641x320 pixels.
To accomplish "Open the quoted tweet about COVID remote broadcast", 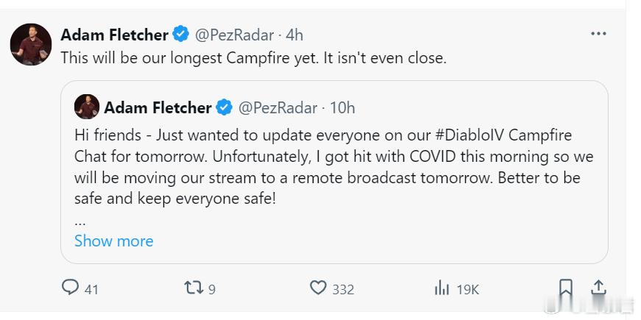I will (x=334, y=171).
